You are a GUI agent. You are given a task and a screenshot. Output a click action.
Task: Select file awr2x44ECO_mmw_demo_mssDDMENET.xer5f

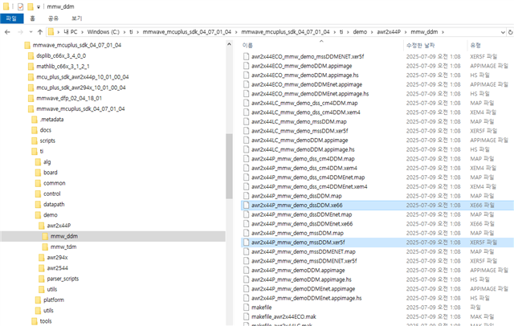[x=308, y=56]
